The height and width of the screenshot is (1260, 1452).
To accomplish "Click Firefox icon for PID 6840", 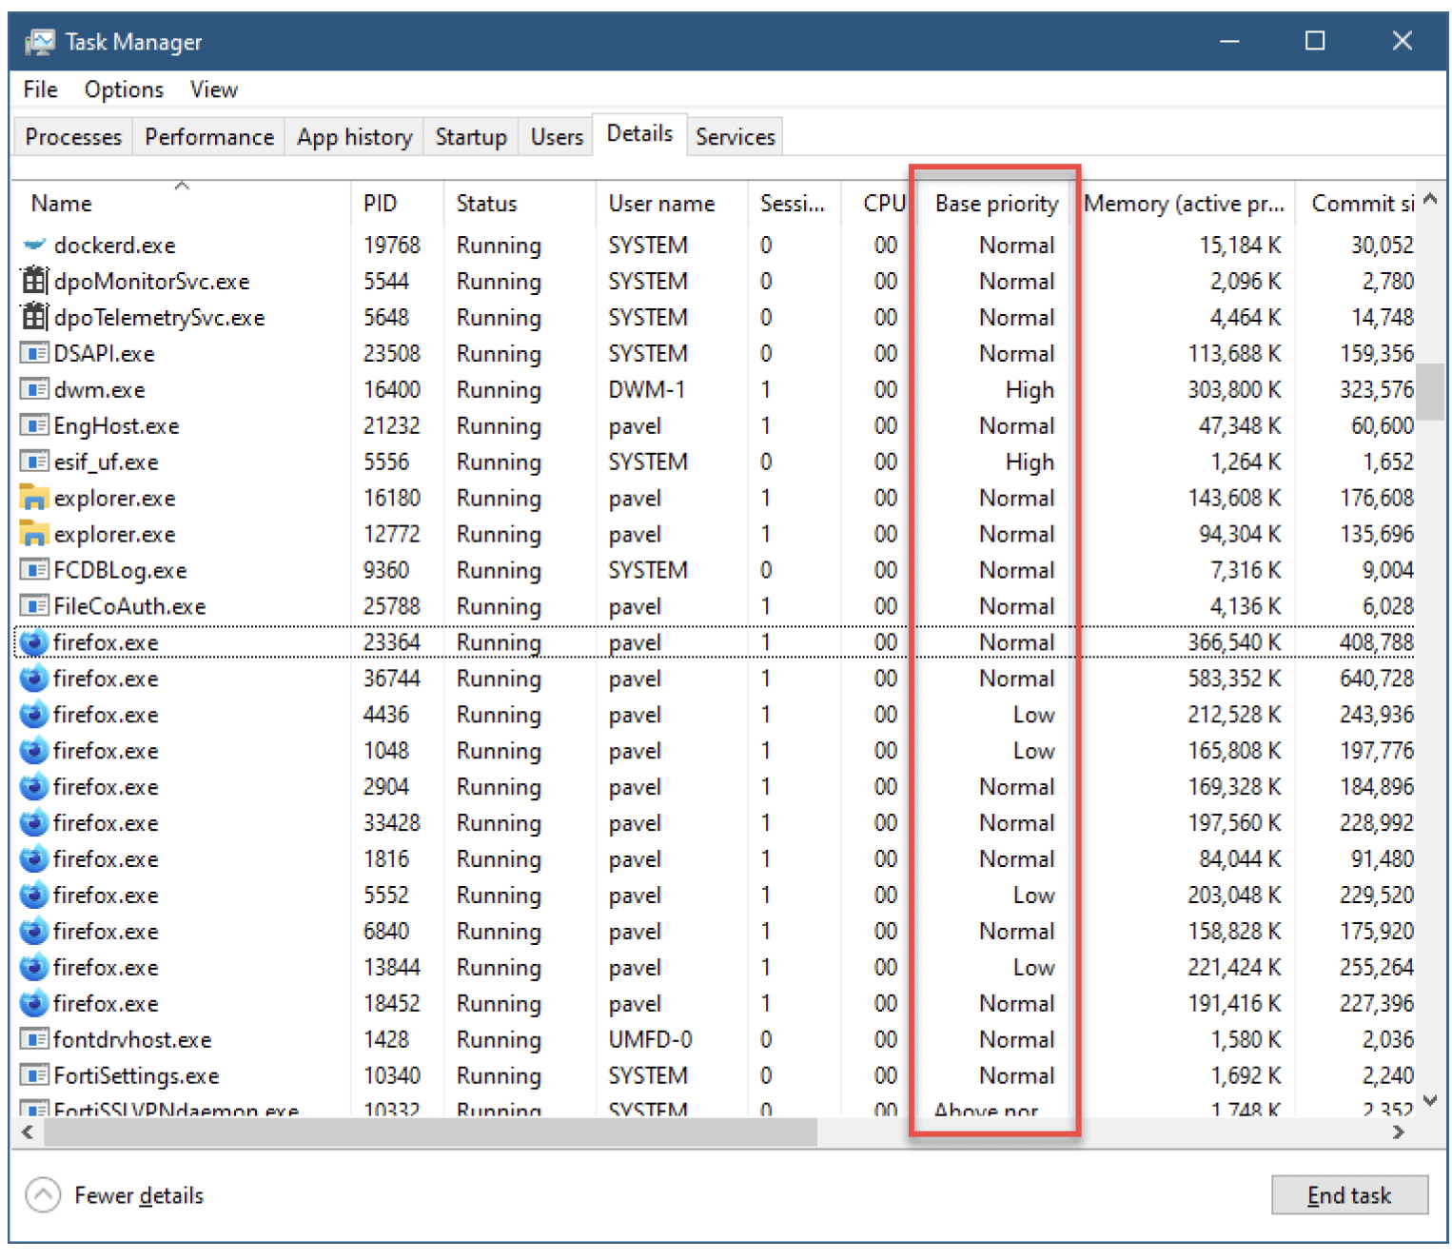I will 34,932.
